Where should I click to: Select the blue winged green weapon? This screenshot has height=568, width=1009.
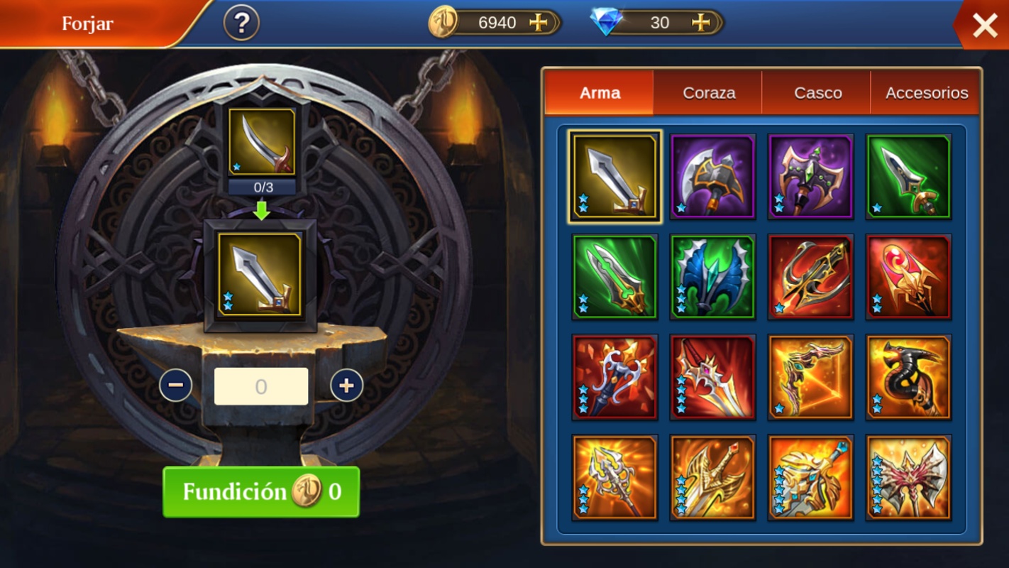712,277
